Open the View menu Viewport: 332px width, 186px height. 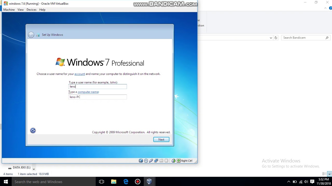click(x=20, y=10)
